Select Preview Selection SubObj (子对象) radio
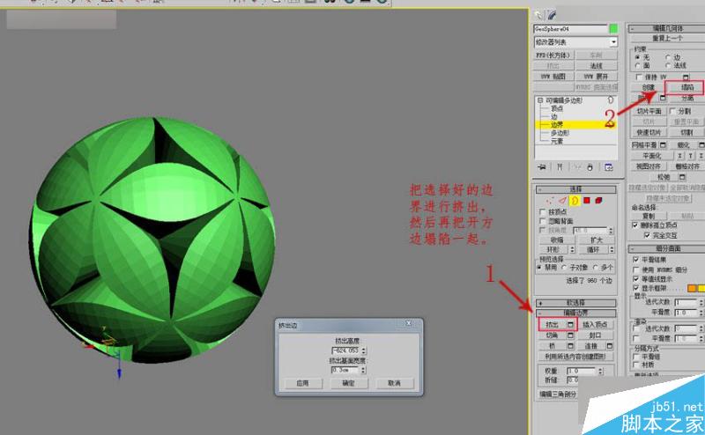The image size is (705, 435). (x=564, y=268)
